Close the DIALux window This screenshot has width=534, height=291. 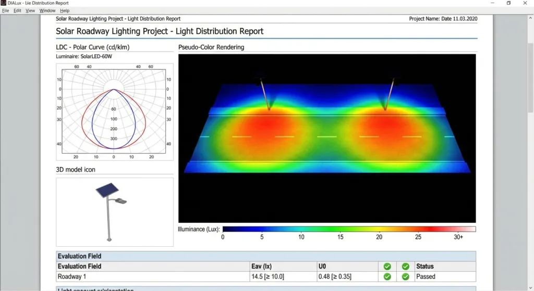525,3
